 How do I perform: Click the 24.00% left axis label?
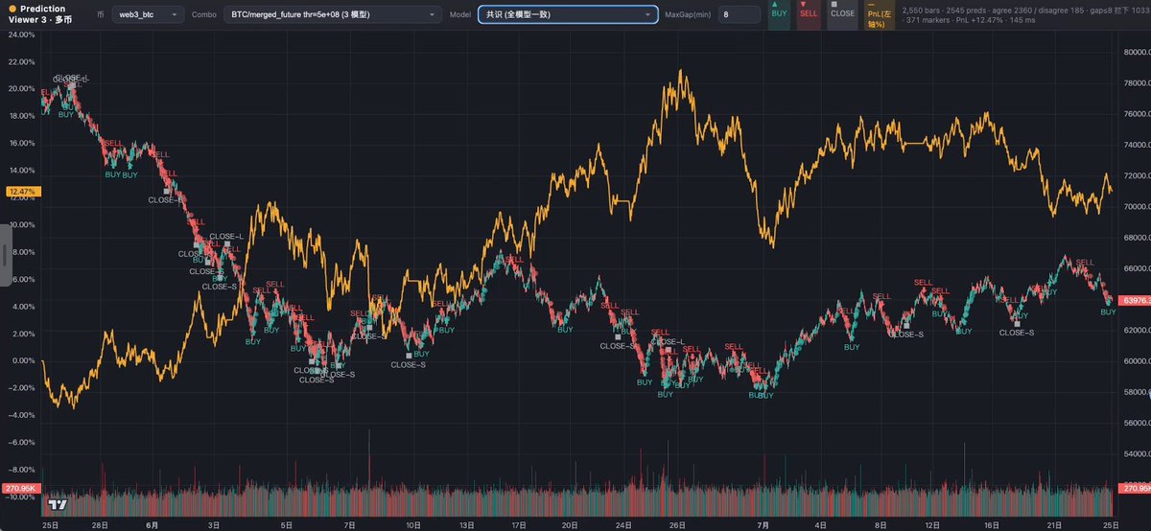coord(21,35)
